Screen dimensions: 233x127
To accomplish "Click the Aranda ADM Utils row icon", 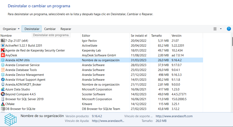I will click(3, 60).
